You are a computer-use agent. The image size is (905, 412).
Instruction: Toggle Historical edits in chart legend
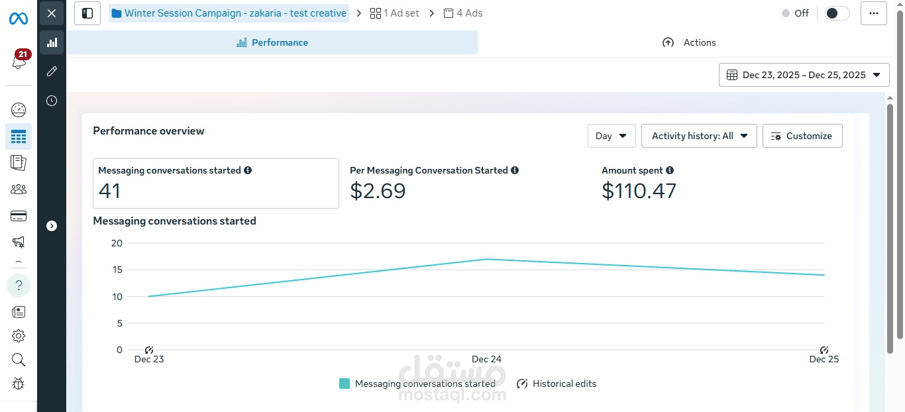tap(557, 384)
